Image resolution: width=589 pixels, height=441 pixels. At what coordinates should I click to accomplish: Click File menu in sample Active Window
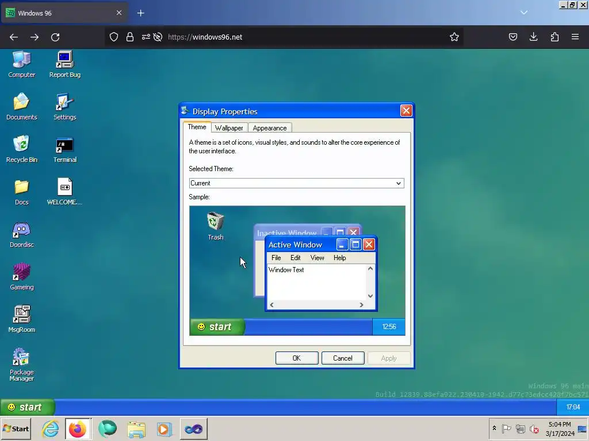click(x=276, y=258)
